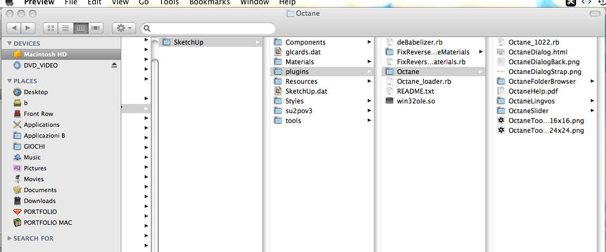Select OctaneToo...24x24.png icon file
This screenshot has height=252, width=606.
tap(545, 130)
